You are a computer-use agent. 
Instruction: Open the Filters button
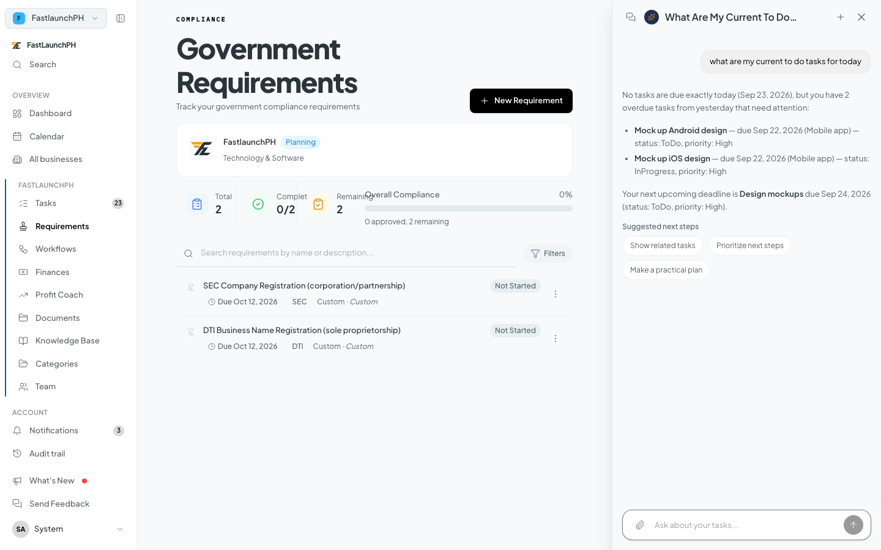548,254
